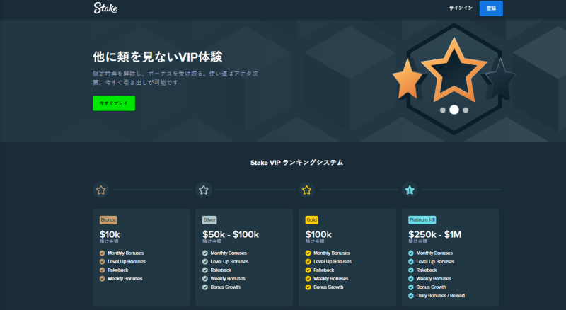Image resolution: width=566 pixels, height=310 pixels.
Task: Click Silver Bonus Growth text
Action: 225,287
